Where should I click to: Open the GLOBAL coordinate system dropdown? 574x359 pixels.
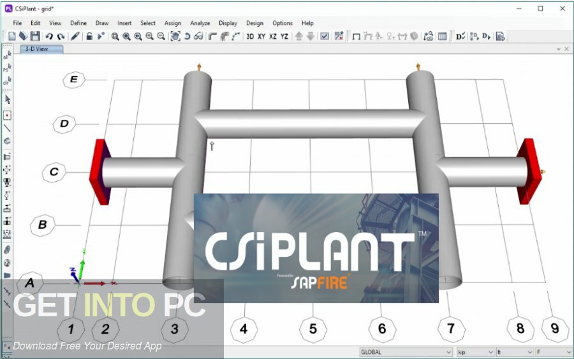click(406, 352)
